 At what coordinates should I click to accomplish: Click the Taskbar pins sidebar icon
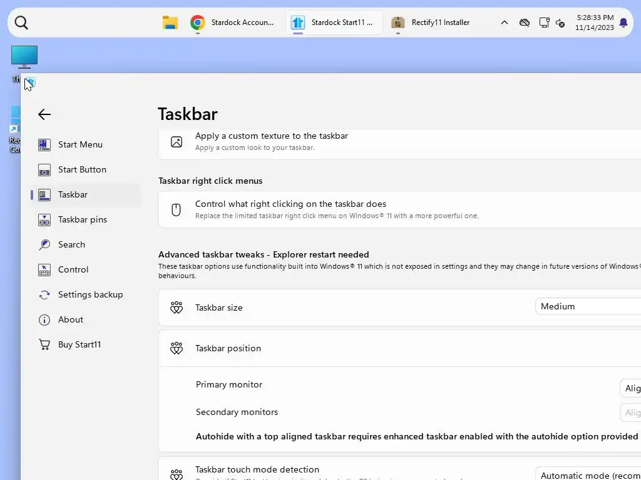[44, 219]
